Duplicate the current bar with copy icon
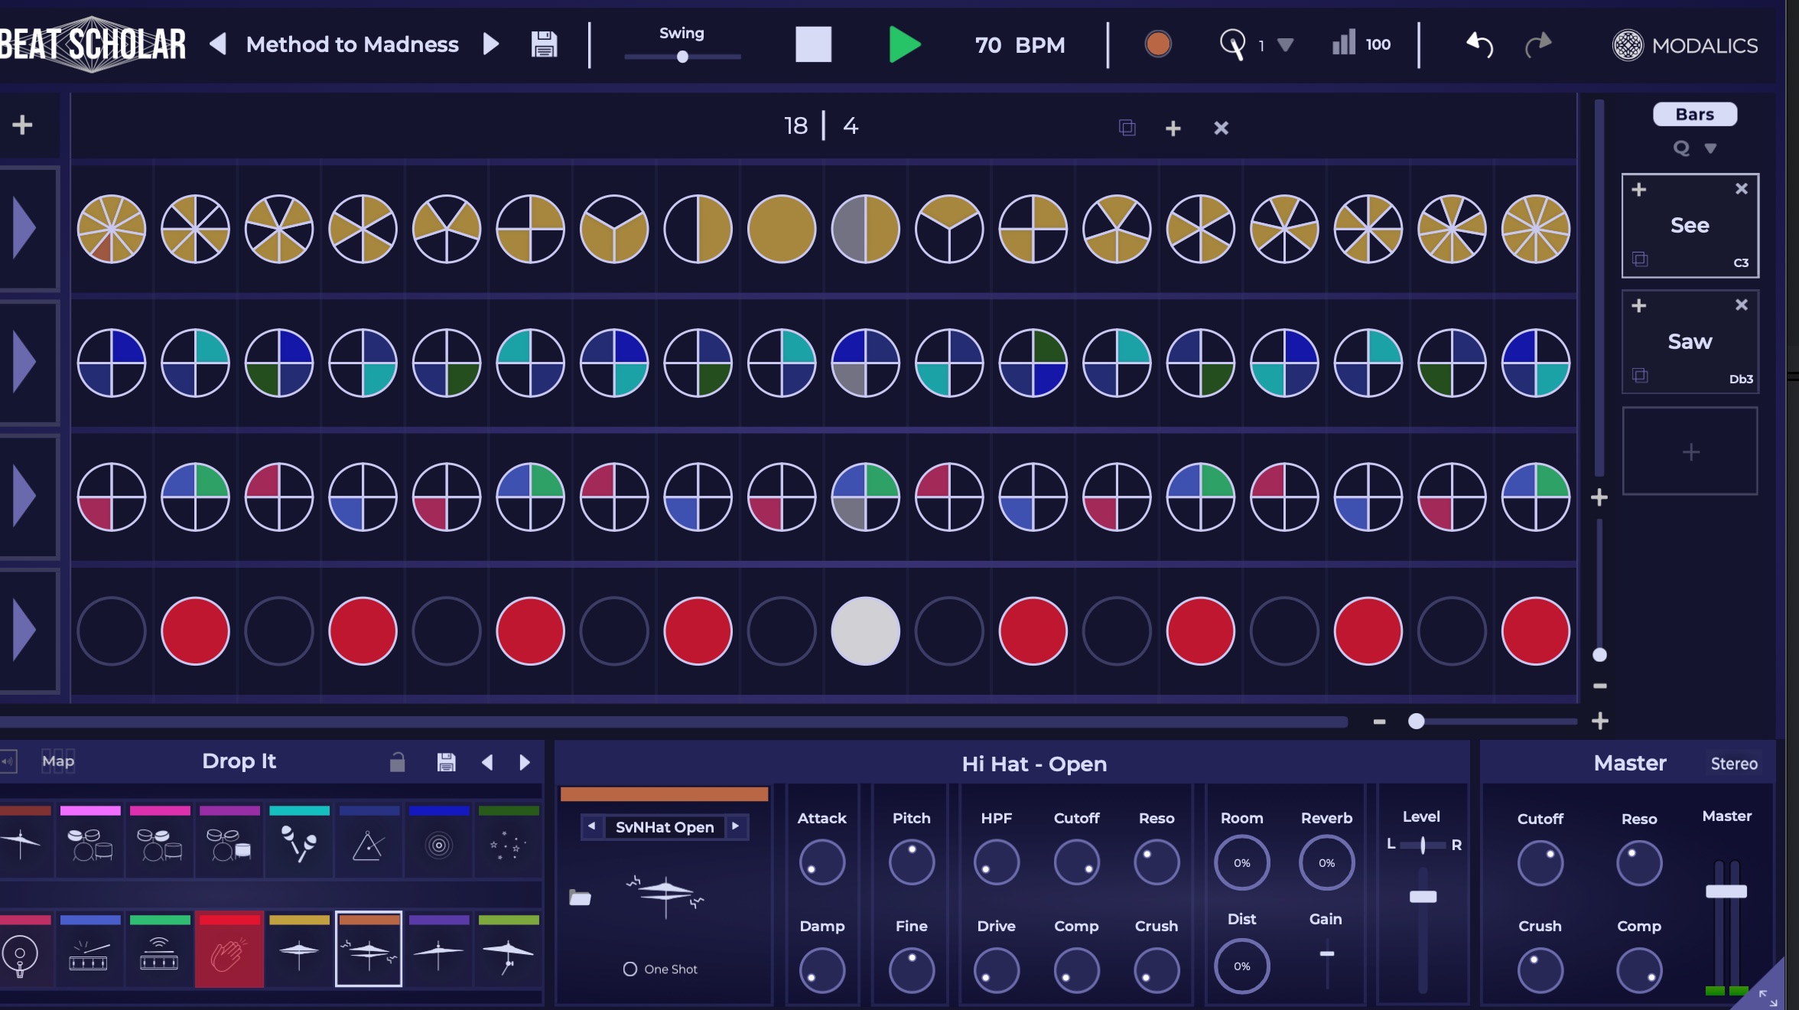This screenshot has height=1010, width=1799. pos(1127,128)
